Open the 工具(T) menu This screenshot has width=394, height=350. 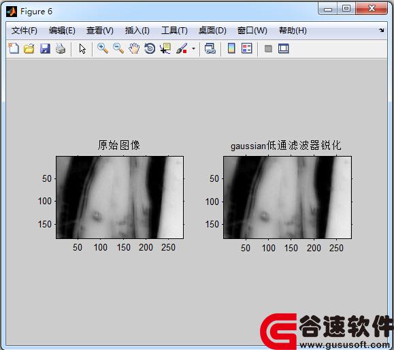pyautogui.click(x=174, y=31)
